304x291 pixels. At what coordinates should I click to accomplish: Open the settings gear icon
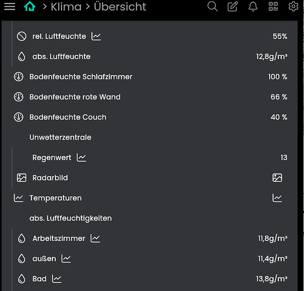[x=294, y=6]
